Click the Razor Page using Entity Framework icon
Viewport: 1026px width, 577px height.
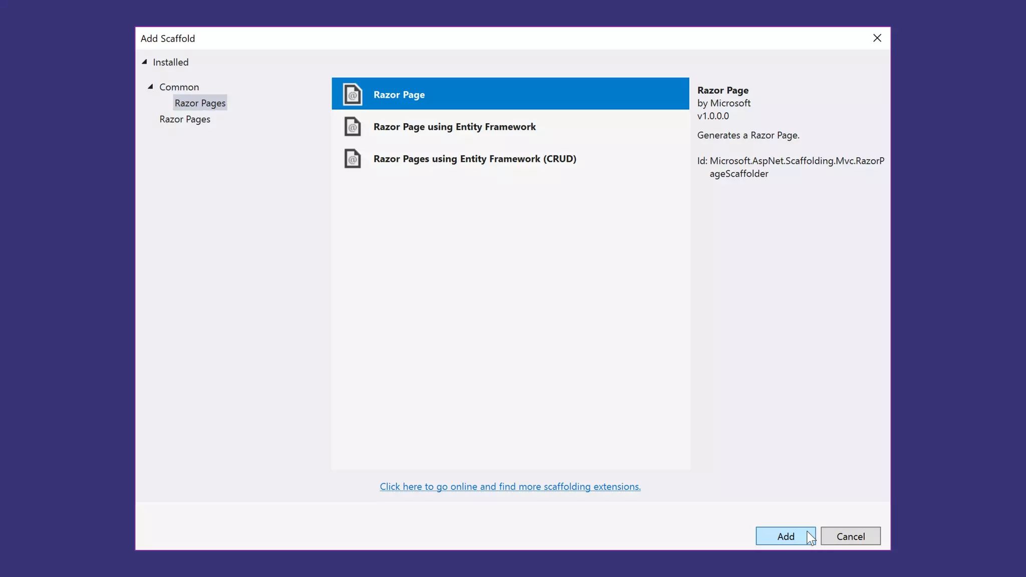352,126
